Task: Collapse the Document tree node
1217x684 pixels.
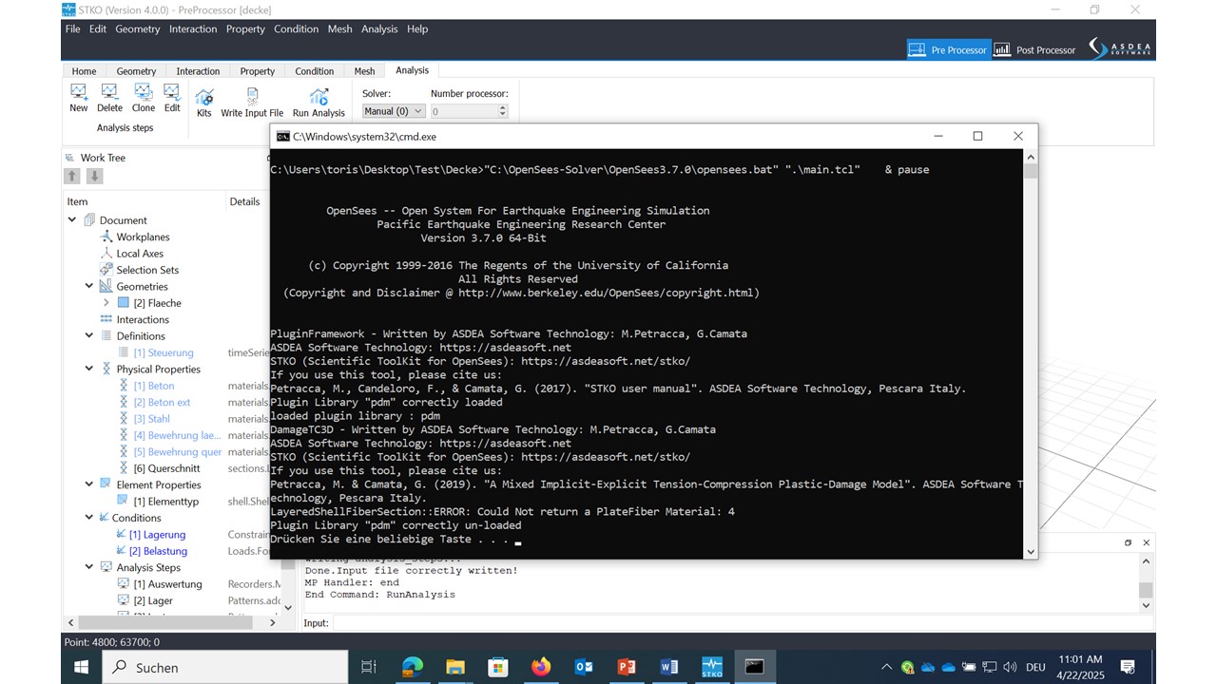Action: pos(72,219)
